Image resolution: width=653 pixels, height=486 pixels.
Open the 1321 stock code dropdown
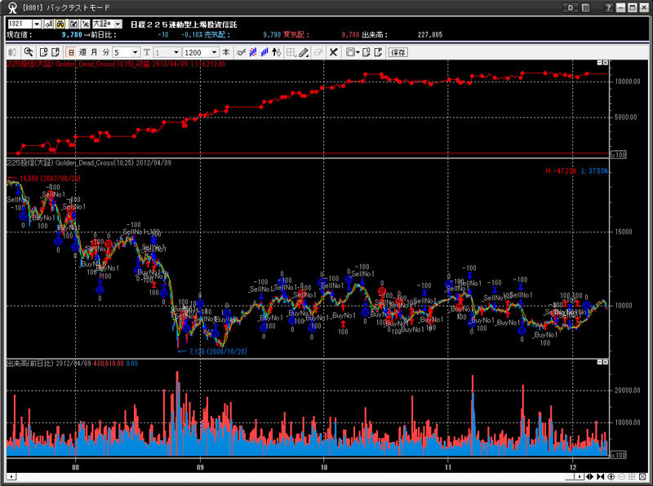pyautogui.click(x=36, y=24)
